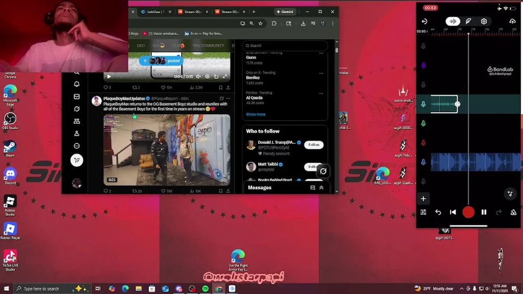Select the BandLab feather lyrics tab
Screen dimensions: 523x294
[468, 21]
